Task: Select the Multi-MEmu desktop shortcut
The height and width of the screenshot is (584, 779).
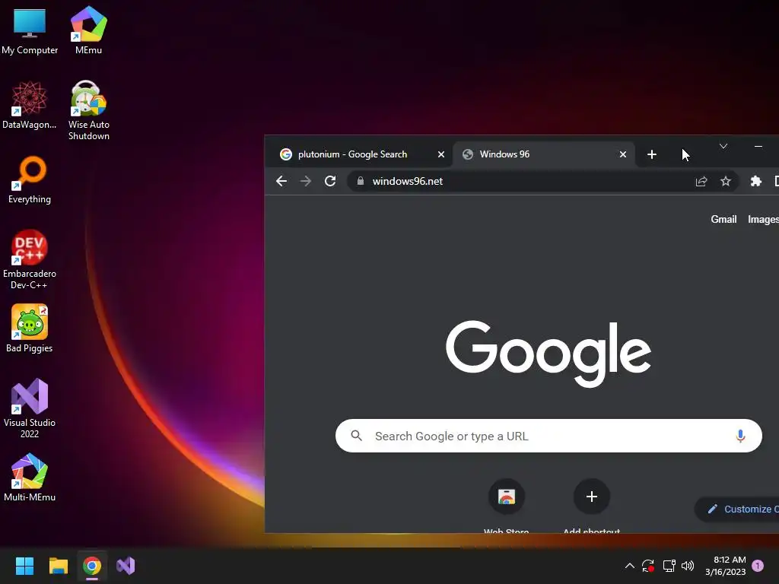Action: click(x=30, y=478)
